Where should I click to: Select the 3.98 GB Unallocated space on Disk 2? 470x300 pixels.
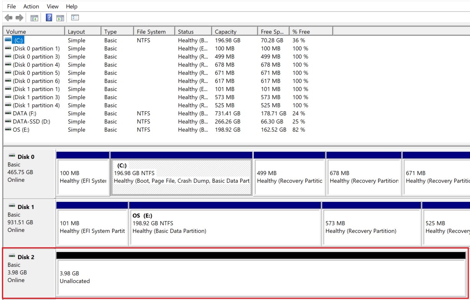coord(260,277)
